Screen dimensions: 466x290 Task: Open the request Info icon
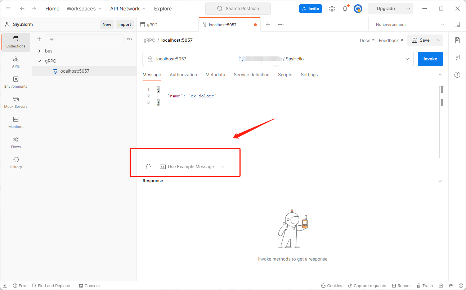(x=457, y=75)
